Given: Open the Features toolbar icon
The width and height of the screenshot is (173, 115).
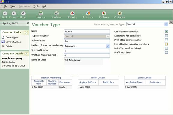Looking at the screenshot, I should point(104,13).
